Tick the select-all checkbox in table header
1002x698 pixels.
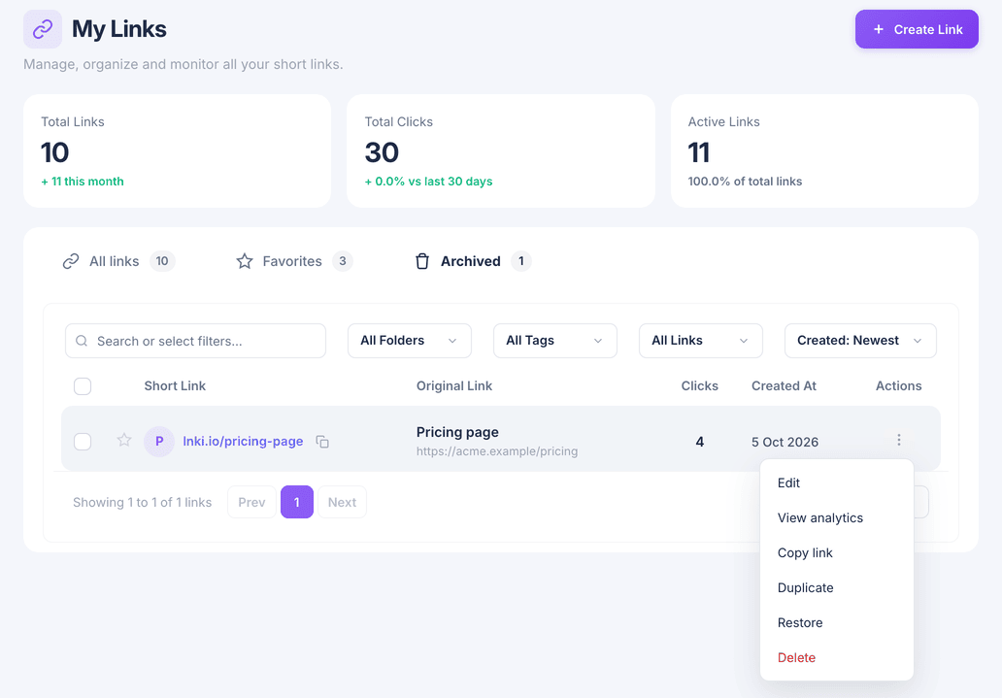pyautogui.click(x=83, y=386)
